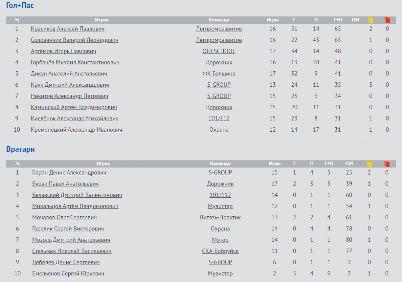Open the Легпромразвитие team link for Соловянчик
Screen dimensions: 402x282
pos(219,40)
